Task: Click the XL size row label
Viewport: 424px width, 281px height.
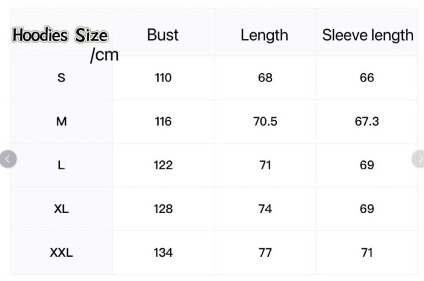Action: (61, 209)
